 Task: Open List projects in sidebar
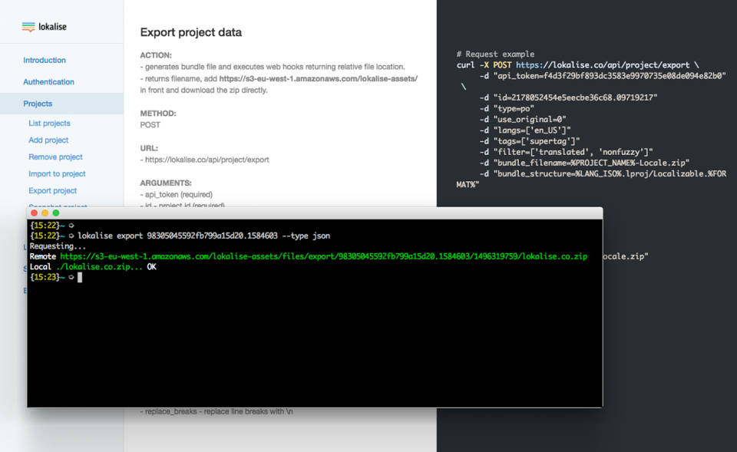coord(49,123)
